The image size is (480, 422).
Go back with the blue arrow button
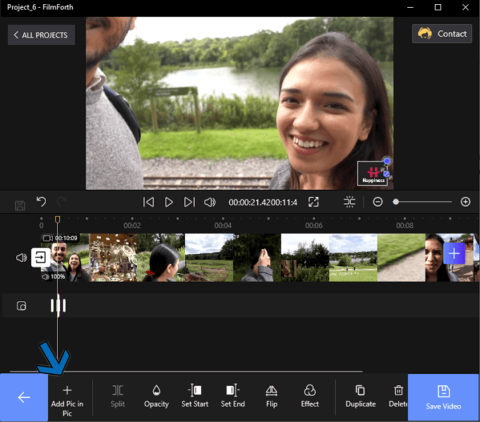(24, 397)
